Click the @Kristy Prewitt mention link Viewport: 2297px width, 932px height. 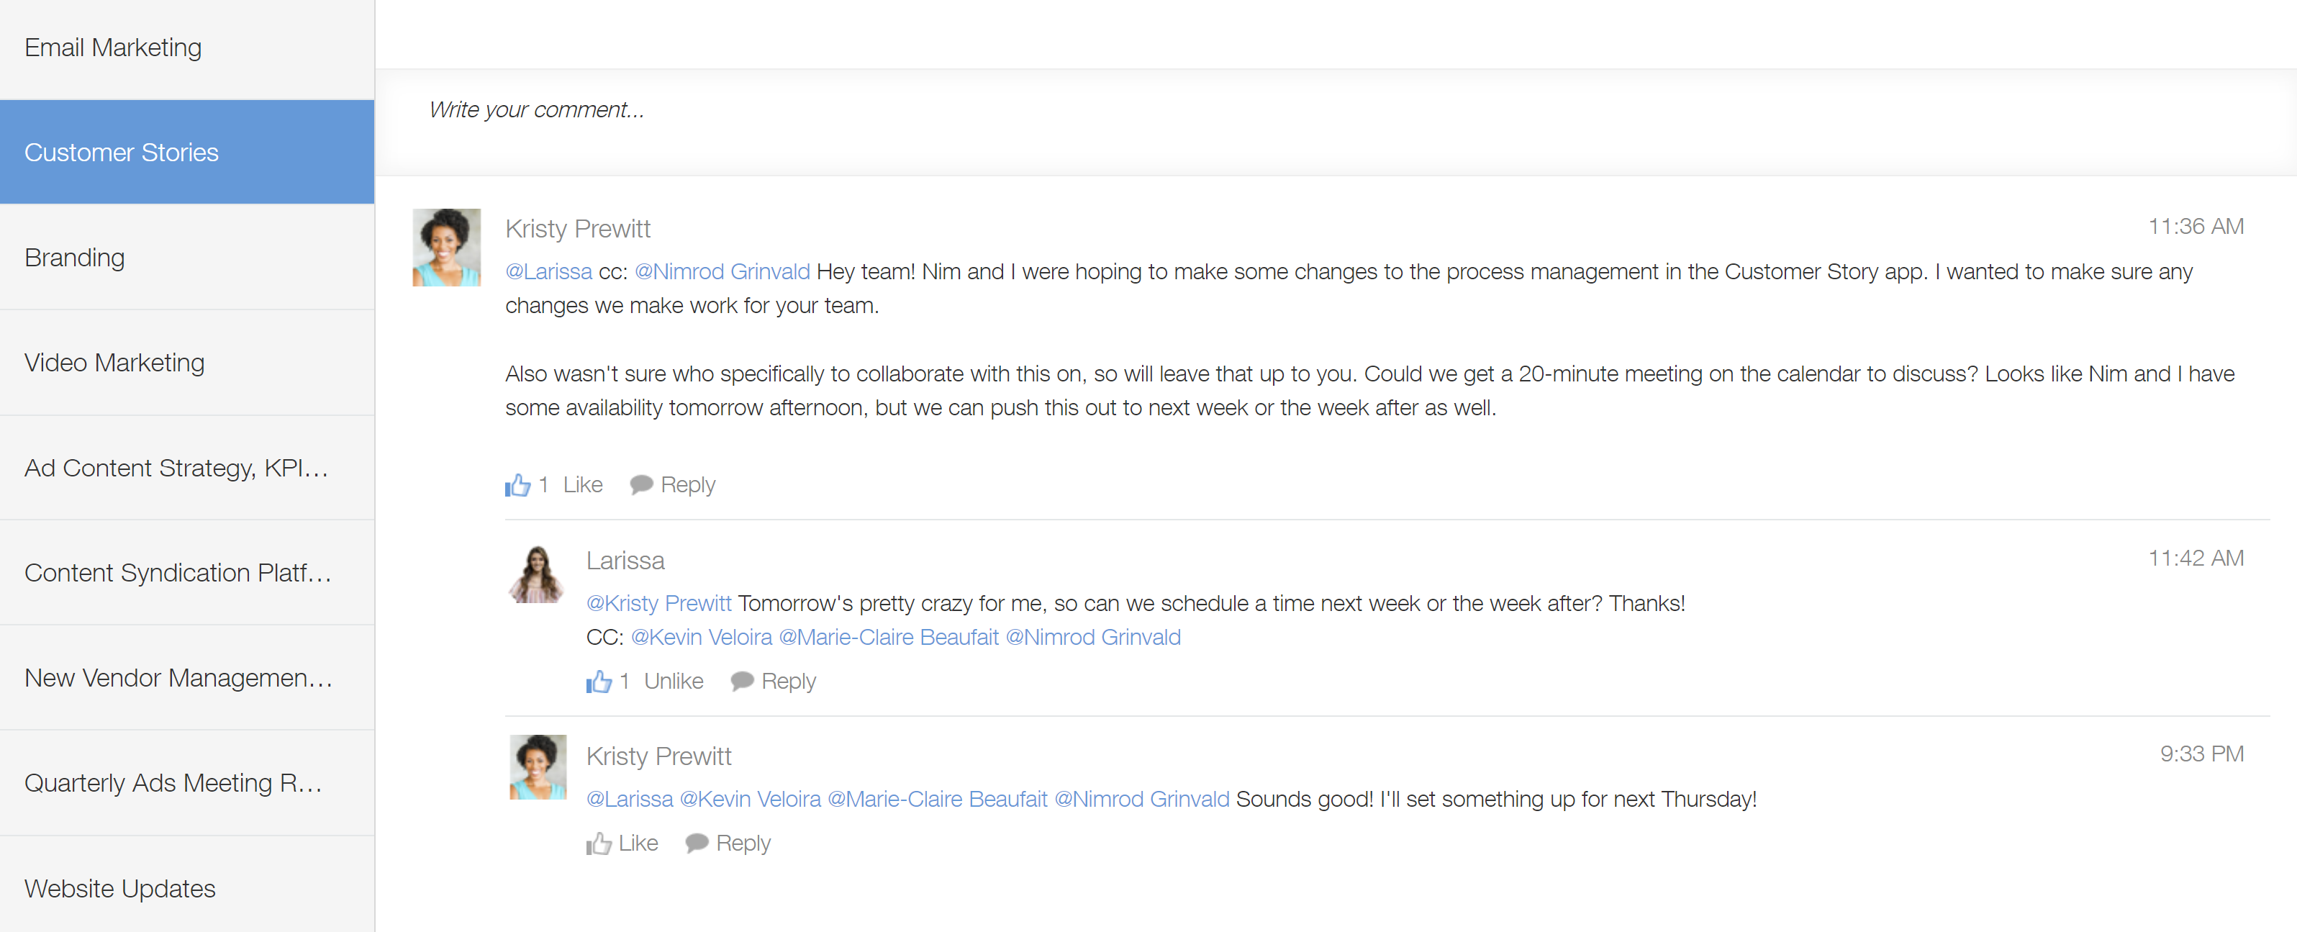pyautogui.click(x=659, y=603)
